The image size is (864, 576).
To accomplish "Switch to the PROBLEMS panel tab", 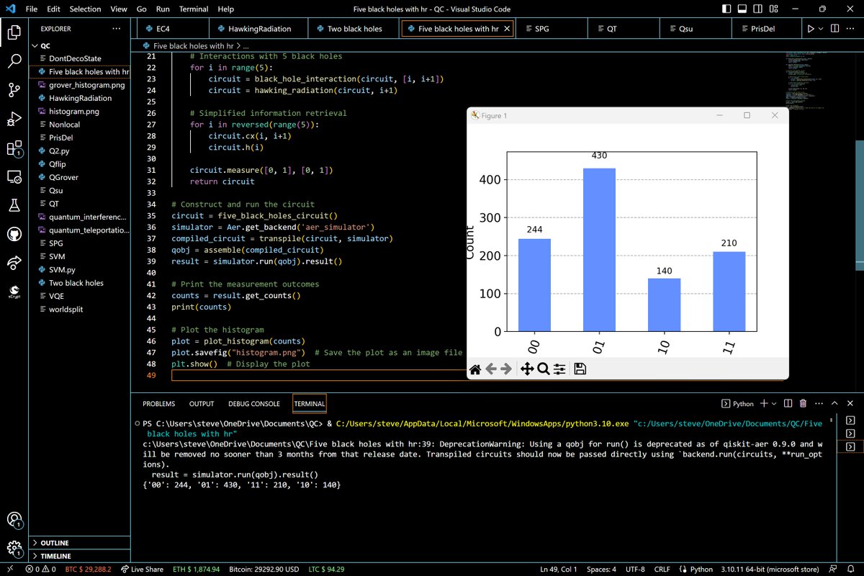I will point(158,404).
